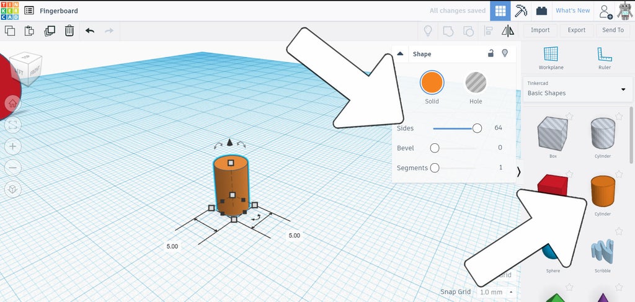Click the Fit all in view icon
635x302 pixels.
click(12, 125)
